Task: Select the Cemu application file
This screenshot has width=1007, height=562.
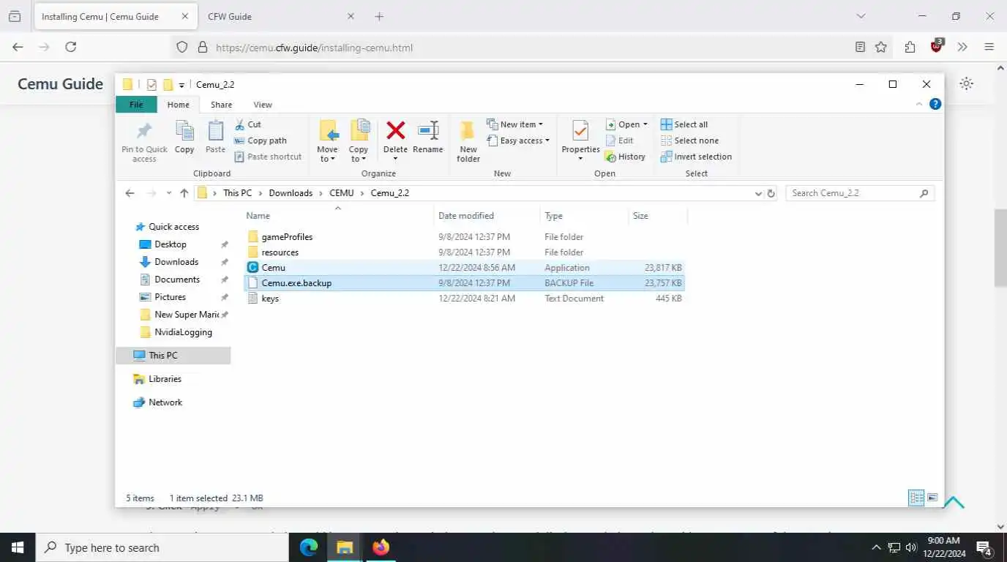Action: 464,268
